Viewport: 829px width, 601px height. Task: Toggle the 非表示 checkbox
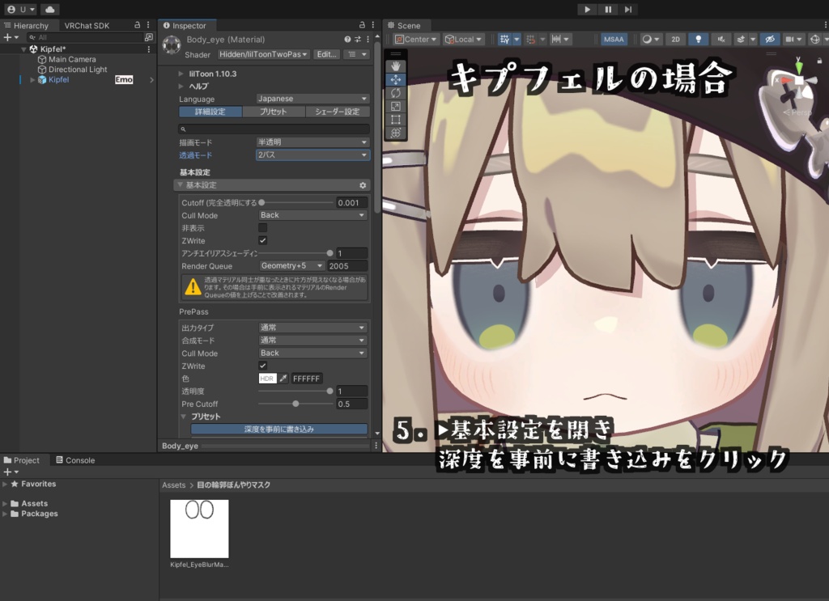coord(263,227)
